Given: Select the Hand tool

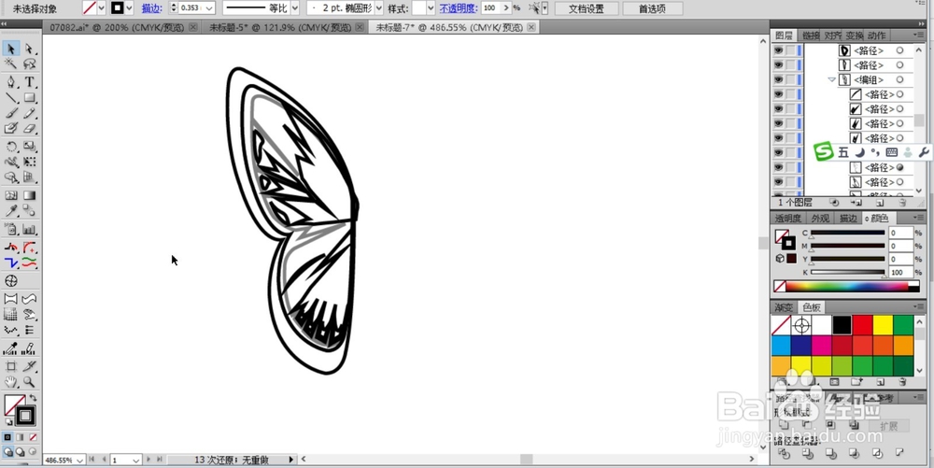Looking at the screenshot, I should coord(10,382).
